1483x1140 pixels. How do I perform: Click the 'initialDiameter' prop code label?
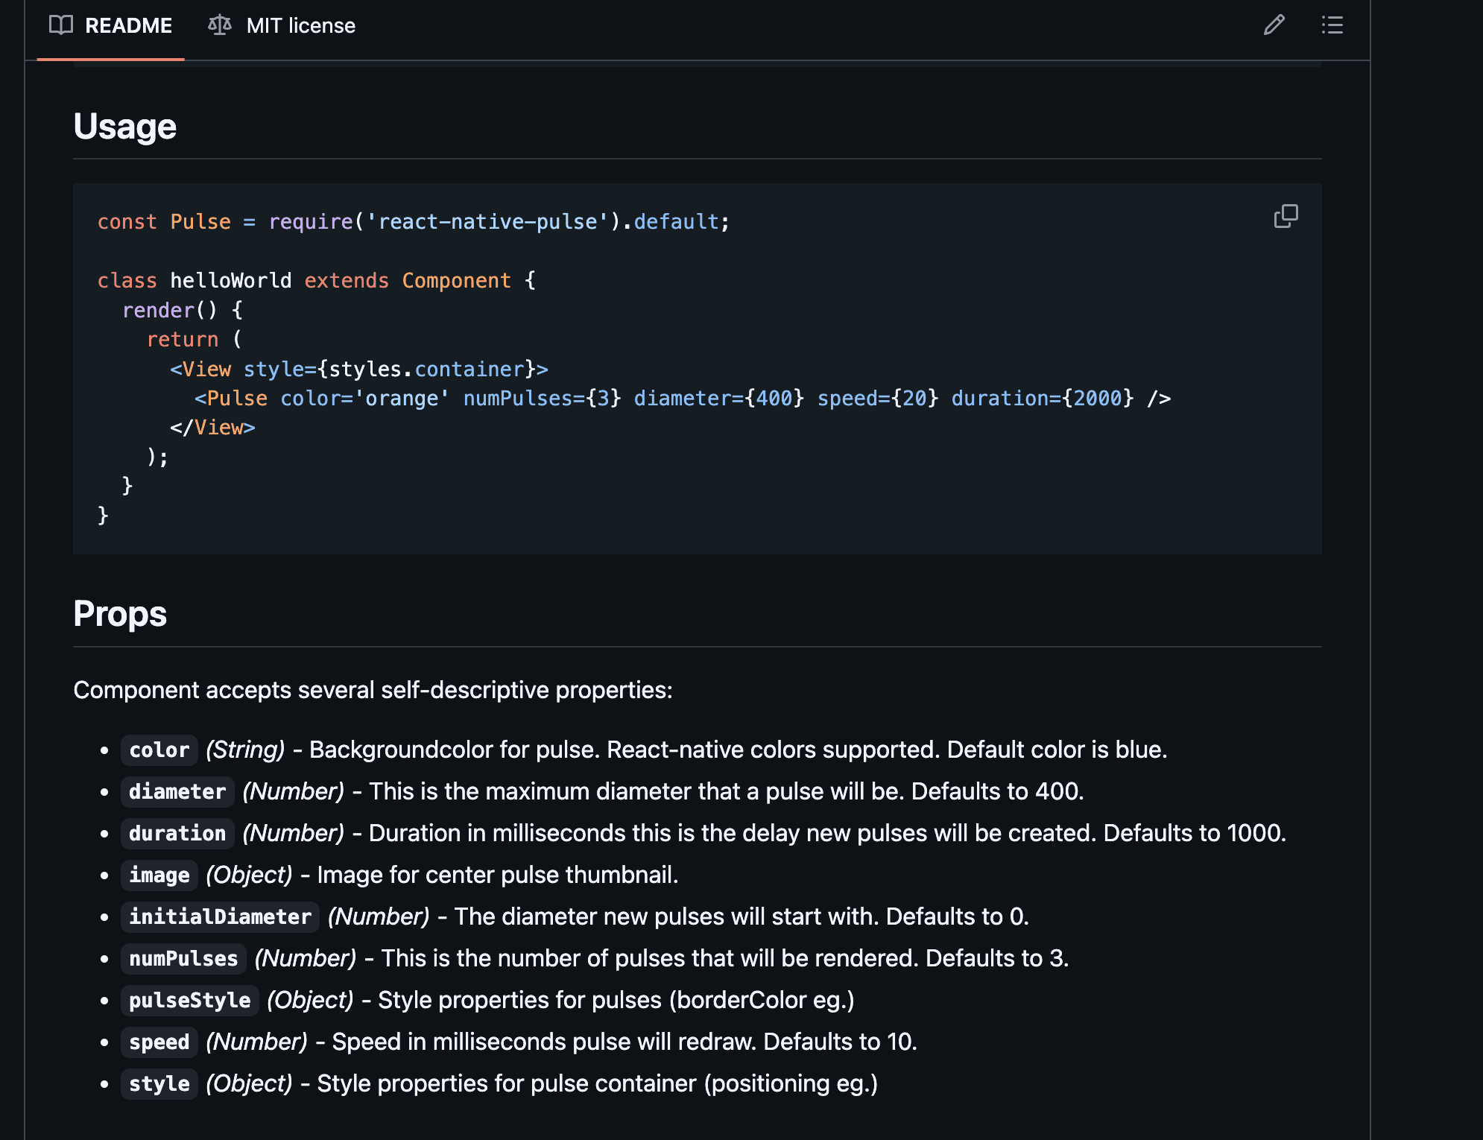click(220, 916)
